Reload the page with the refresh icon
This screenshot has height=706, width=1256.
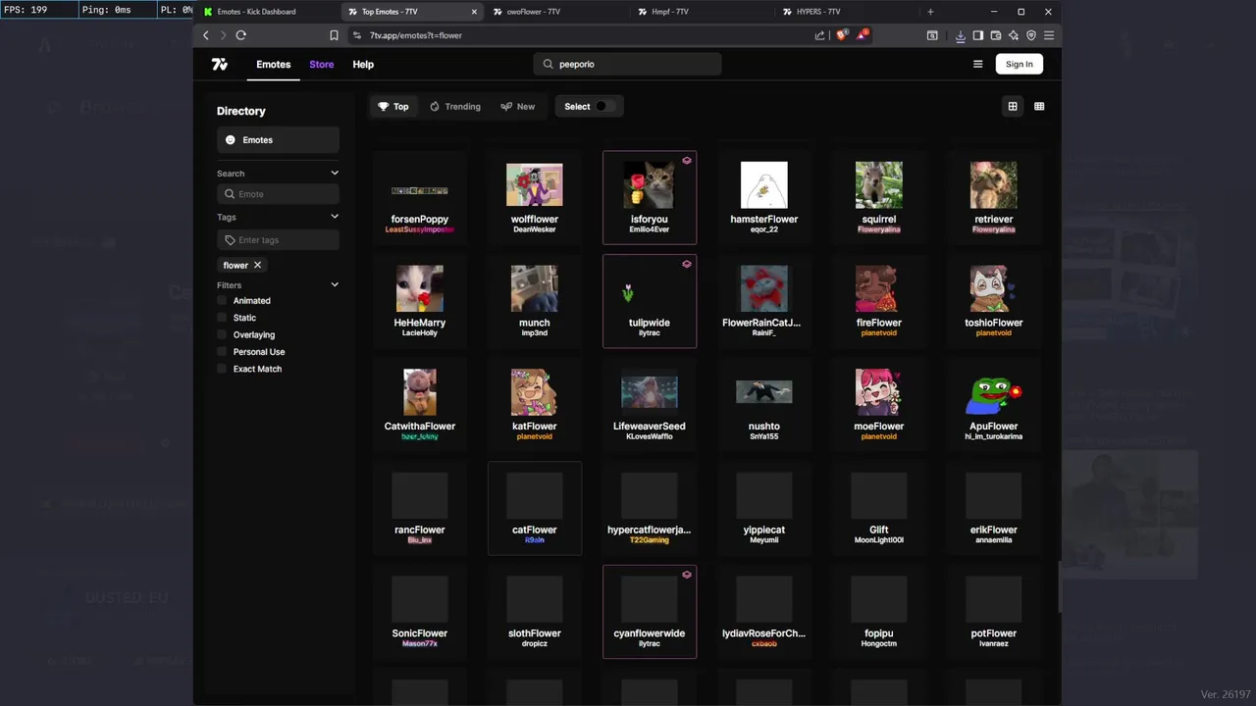[240, 35]
